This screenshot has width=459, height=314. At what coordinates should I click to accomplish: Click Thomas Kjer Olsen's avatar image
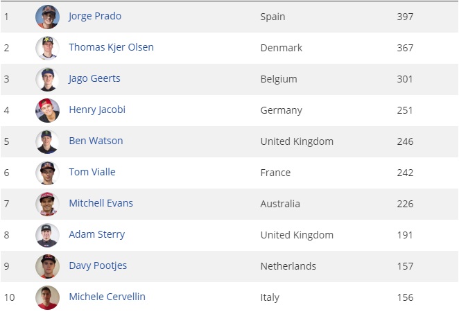[47, 48]
